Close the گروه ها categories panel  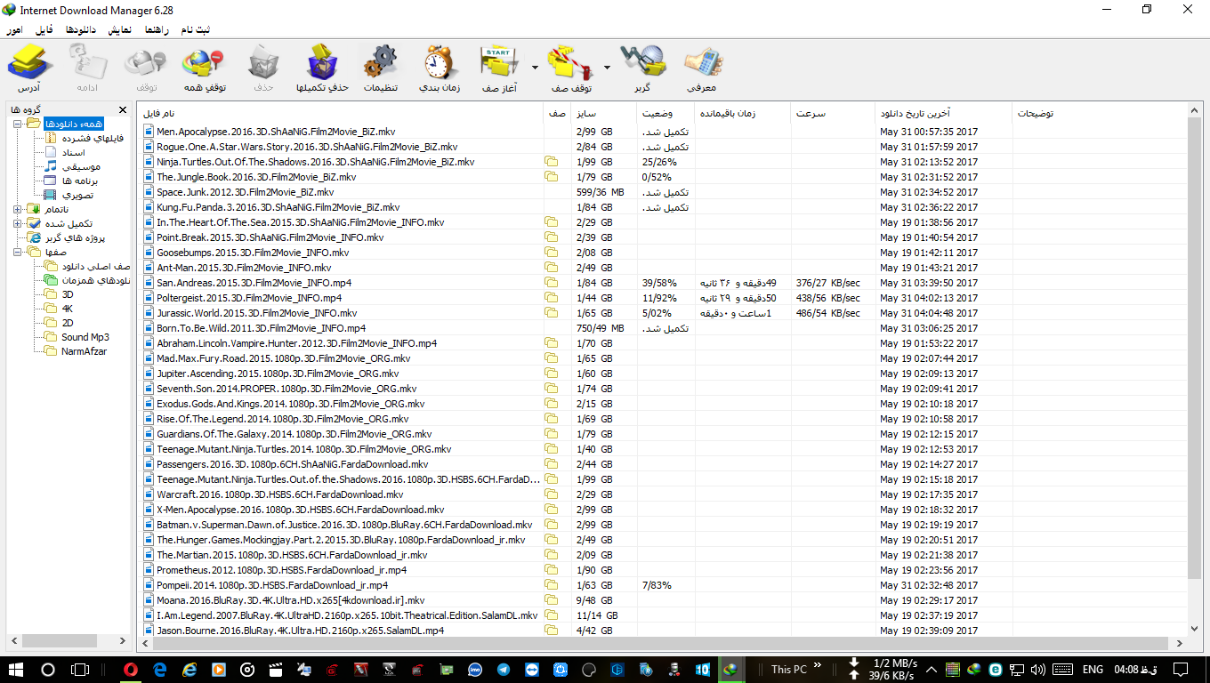pos(123,109)
